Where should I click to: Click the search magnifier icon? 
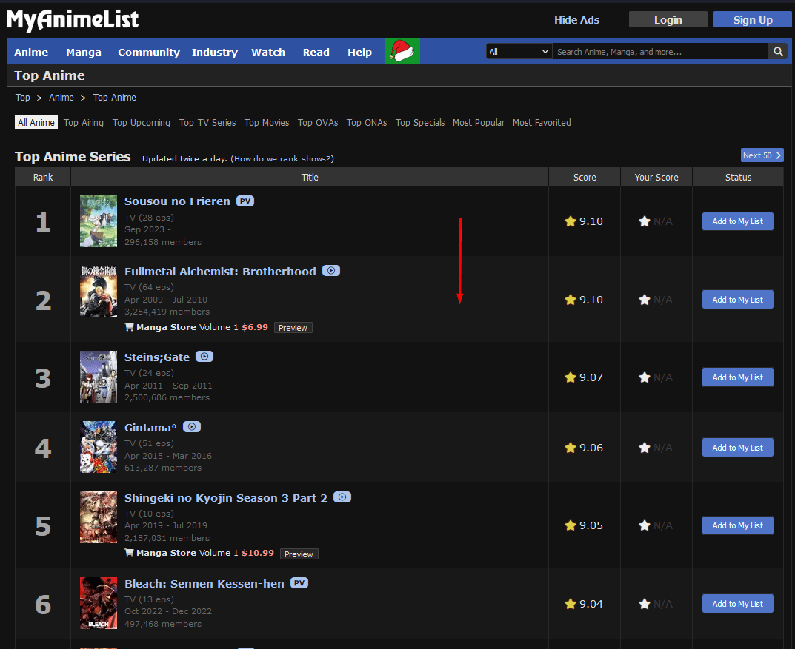pyautogui.click(x=778, y=52)
